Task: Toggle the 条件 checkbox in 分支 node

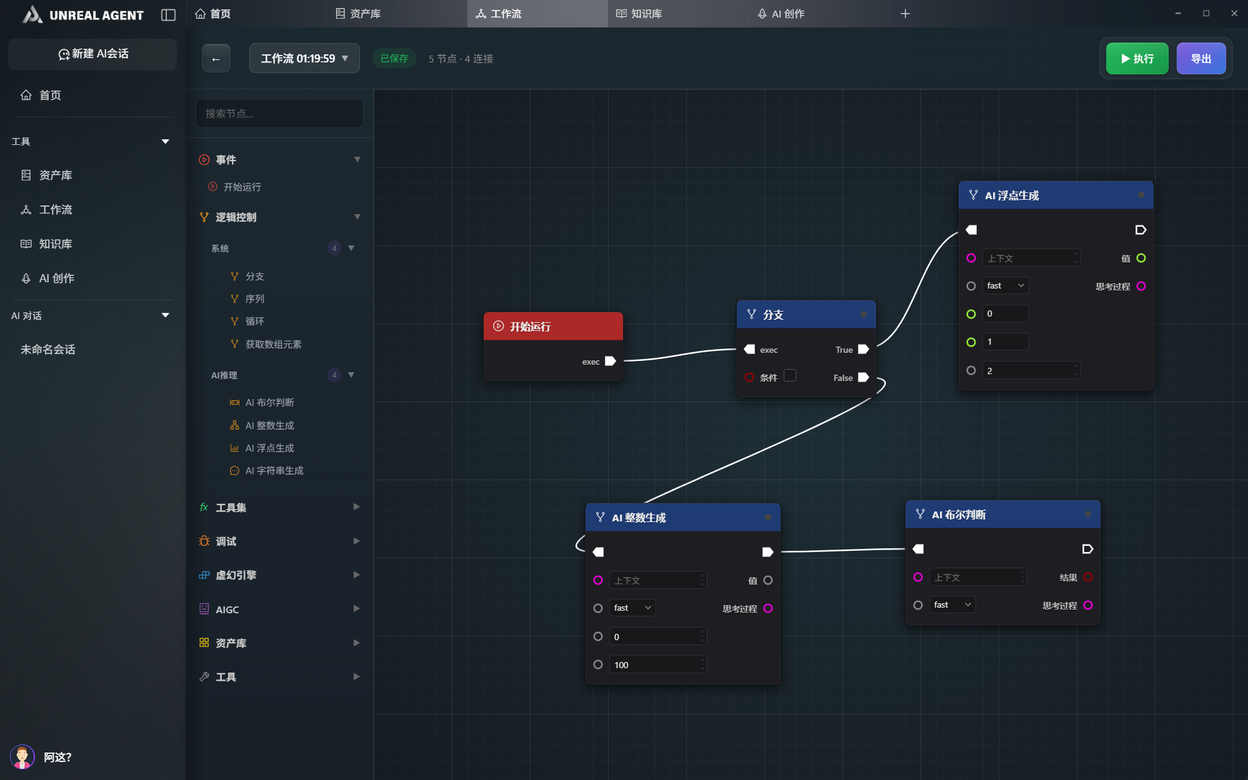Action: 790,376
